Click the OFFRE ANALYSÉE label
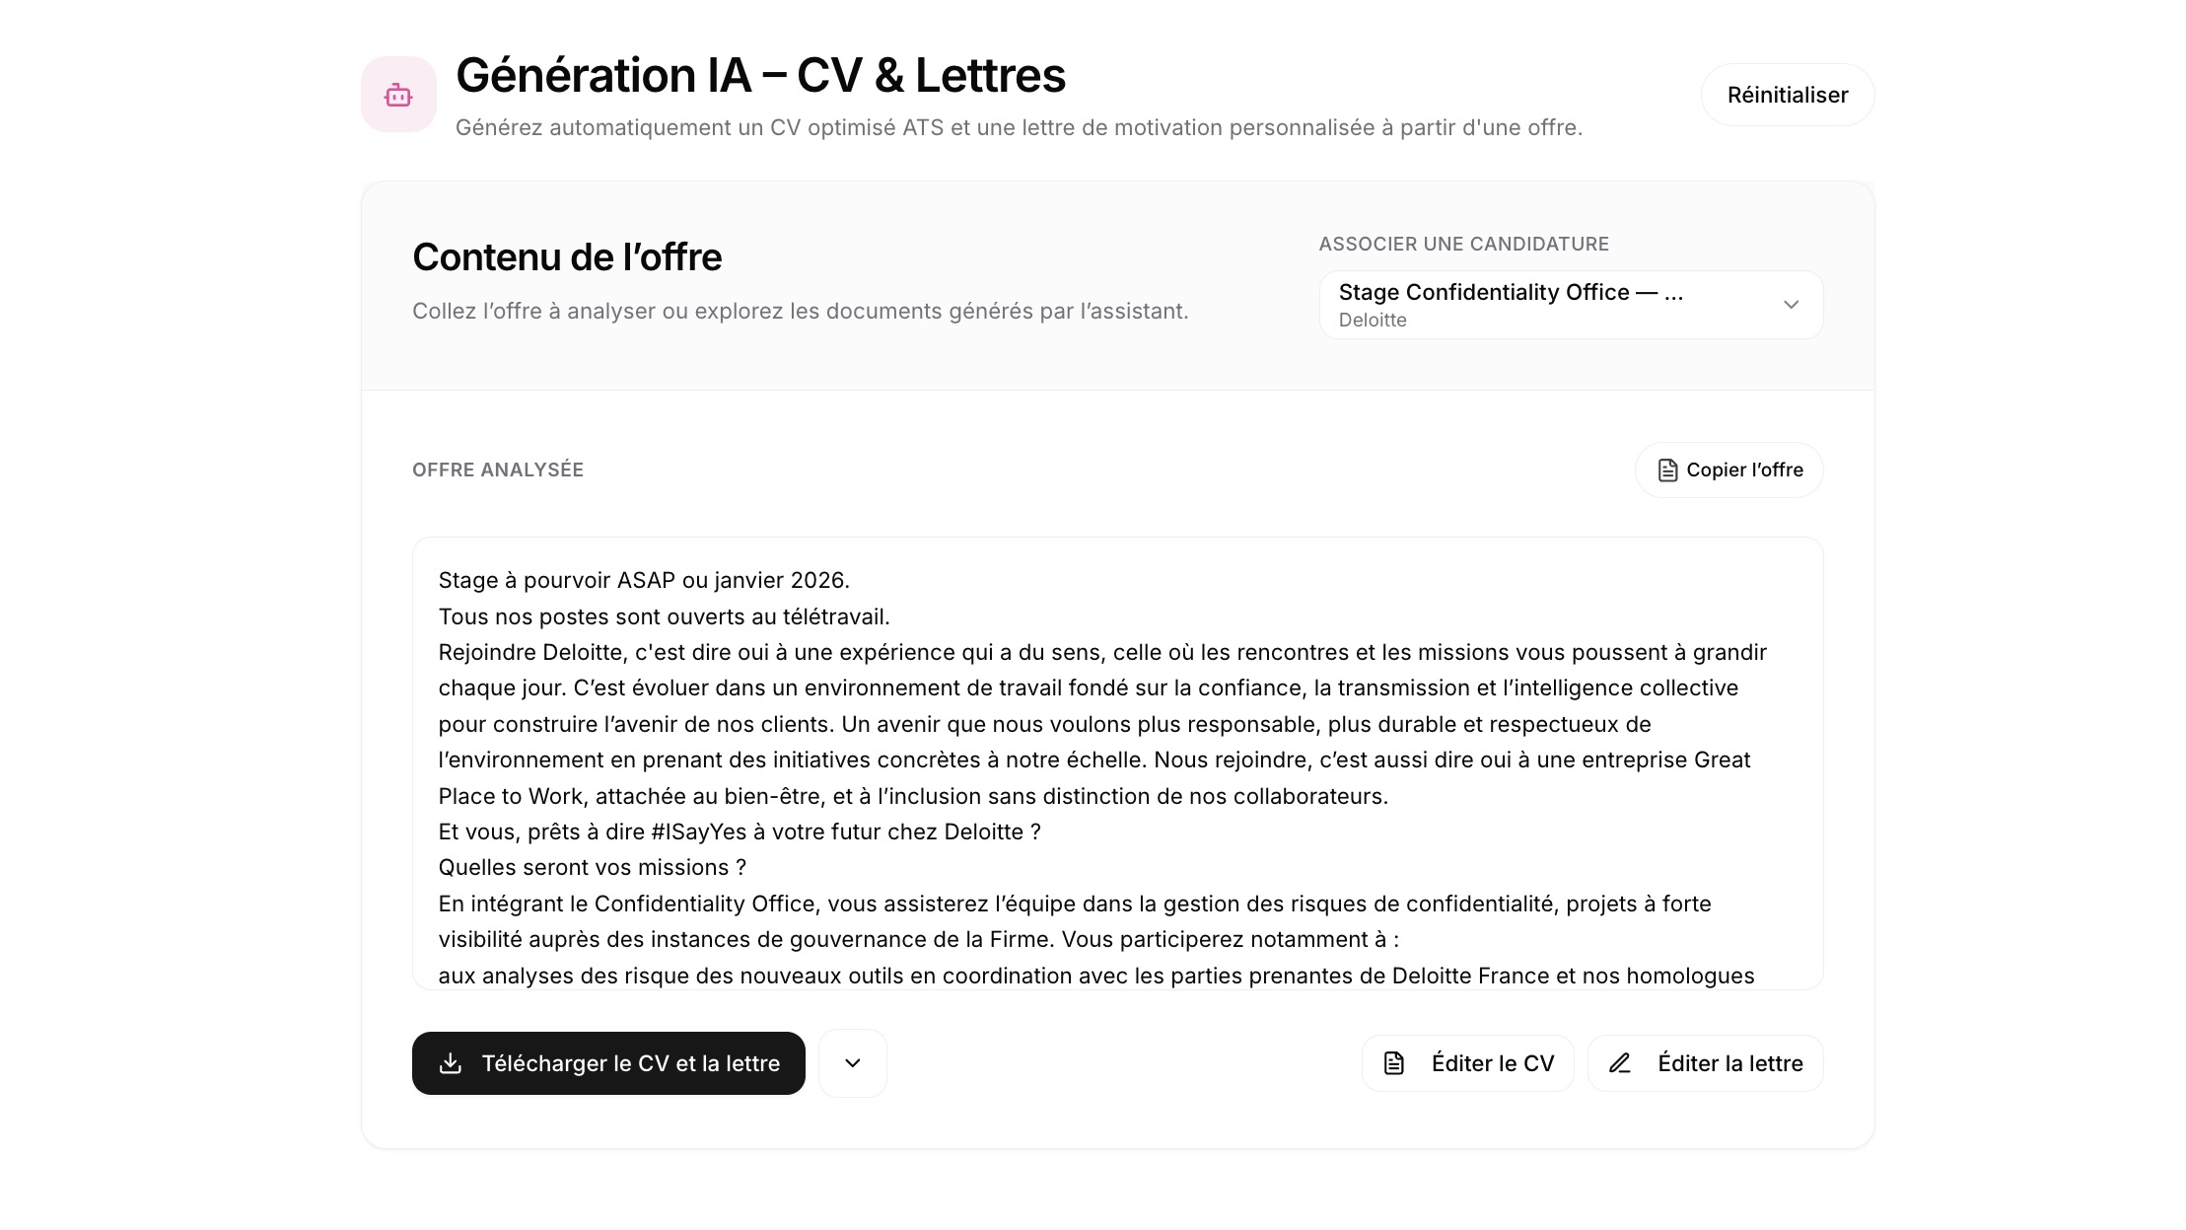The height and width of the screenshot is (1230, 2186). pos(498,470)
